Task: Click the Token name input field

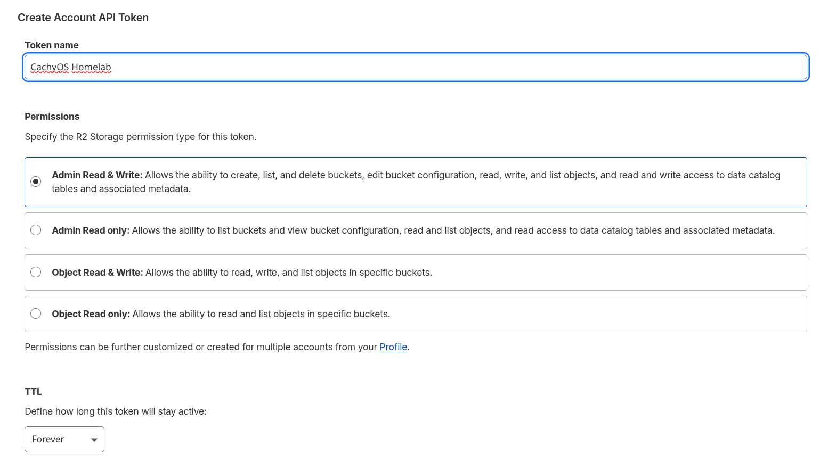Action: [x=416, y=67]
